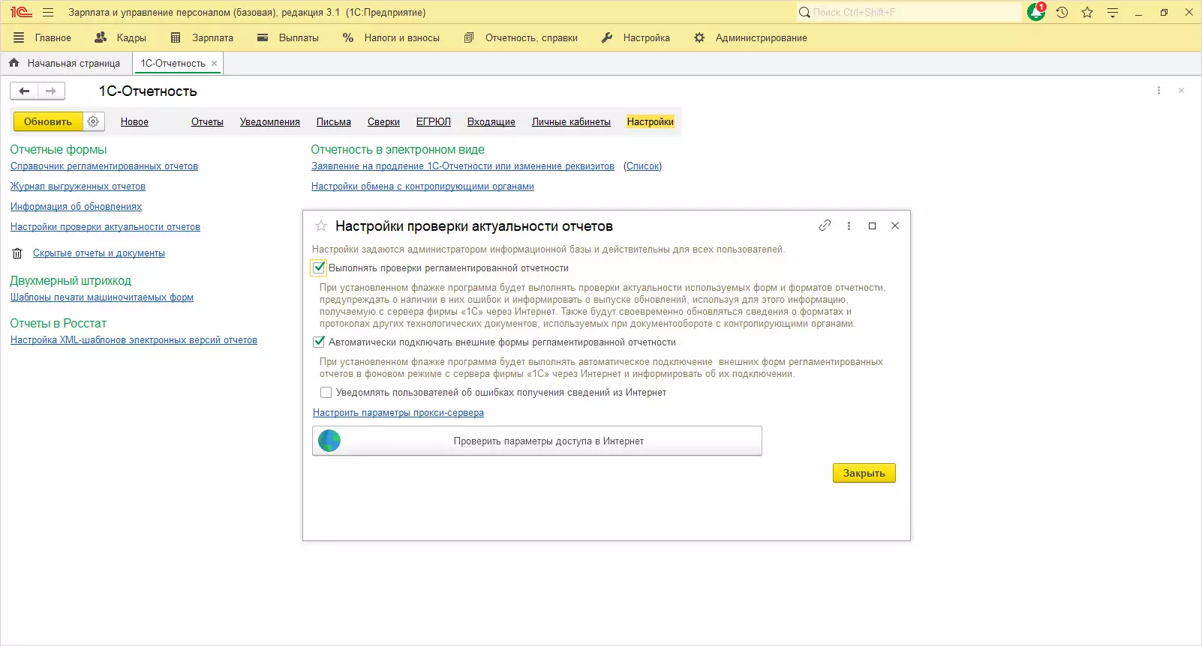
Task: Open Скрытые отчеты и документы link
Action: (x=99, y=253)
